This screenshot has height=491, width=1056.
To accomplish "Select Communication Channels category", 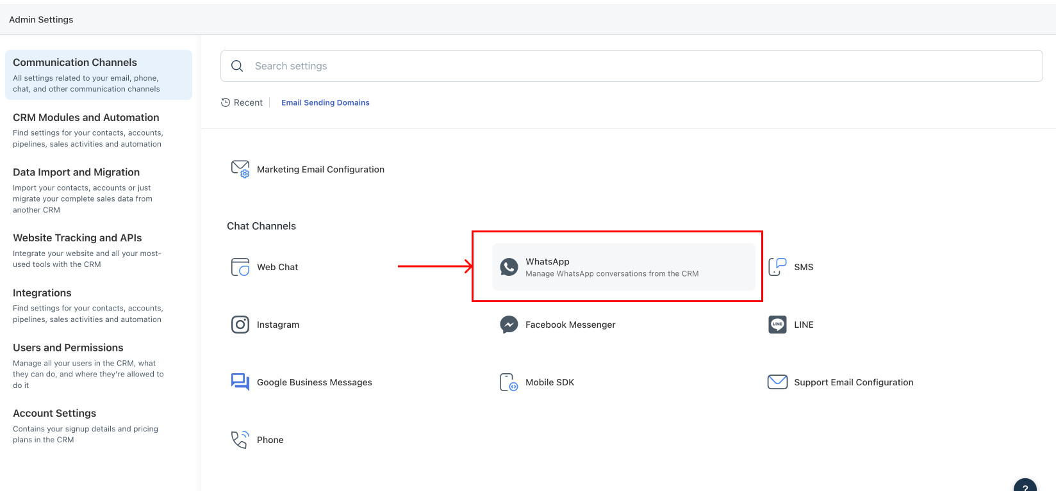I will 99,75.
